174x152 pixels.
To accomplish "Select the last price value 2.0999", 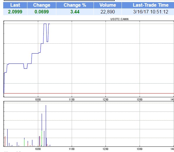I will pos(15,12).
